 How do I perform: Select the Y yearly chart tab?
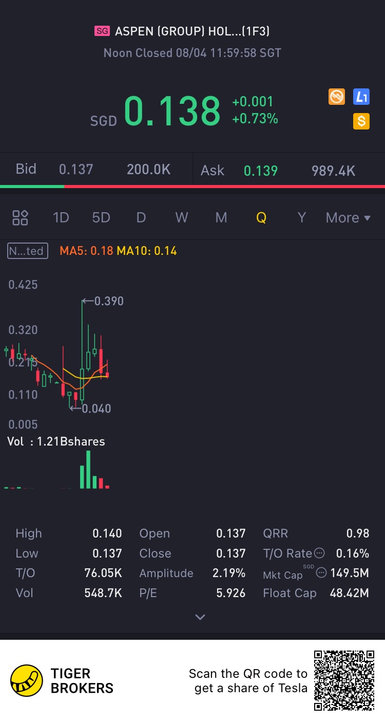tap(302, 218)
